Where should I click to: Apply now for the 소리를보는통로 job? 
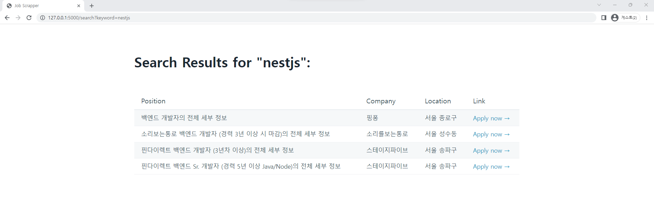pos(491,134)
